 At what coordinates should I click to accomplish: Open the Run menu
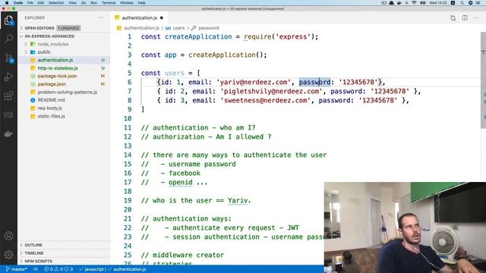click(93, 3)
